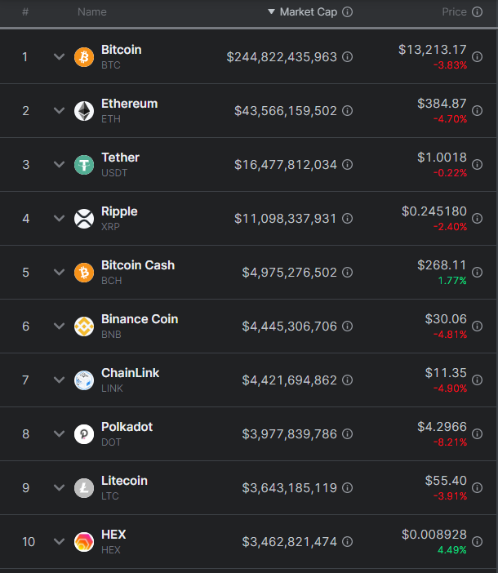The width and height of the screenshot is (498, 573).
Task: Expand the Bitcoin row chevron
Action: pos(60,57)
